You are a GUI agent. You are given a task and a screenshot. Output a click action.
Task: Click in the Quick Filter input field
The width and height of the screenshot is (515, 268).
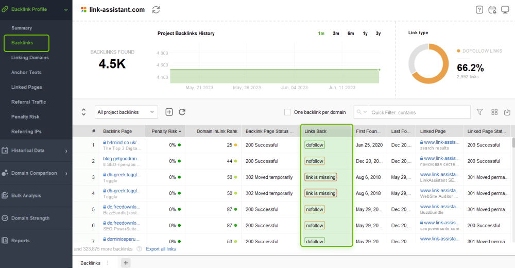point(420,112)
